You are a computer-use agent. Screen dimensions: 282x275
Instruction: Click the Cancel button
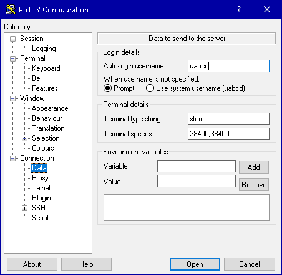click(250, 264)
